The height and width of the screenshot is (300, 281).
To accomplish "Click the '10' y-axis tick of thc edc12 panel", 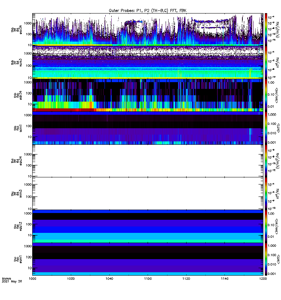I will coord(30,235).
